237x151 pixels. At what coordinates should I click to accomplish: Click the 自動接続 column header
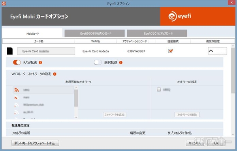click(173, 41)
